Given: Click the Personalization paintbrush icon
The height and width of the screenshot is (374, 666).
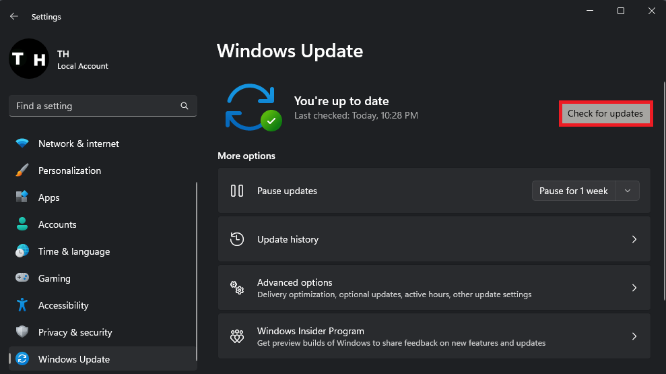Looking at the screenshot, I should (22, 170).
